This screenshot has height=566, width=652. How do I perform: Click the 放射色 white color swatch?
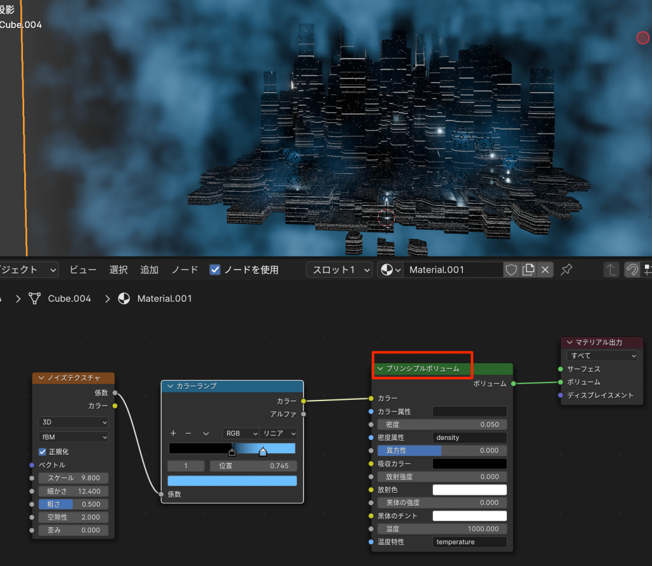pyautogui.click(x=469, y=490)
